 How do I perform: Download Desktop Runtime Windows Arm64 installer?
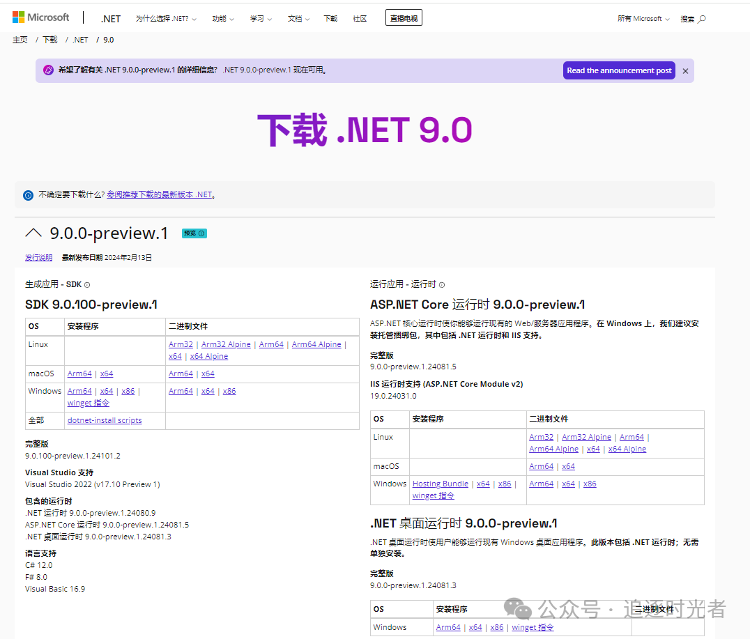click(x=448, y=628)
